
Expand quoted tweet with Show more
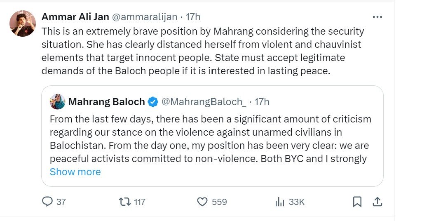pyautogui.click(x=75, y=172)
